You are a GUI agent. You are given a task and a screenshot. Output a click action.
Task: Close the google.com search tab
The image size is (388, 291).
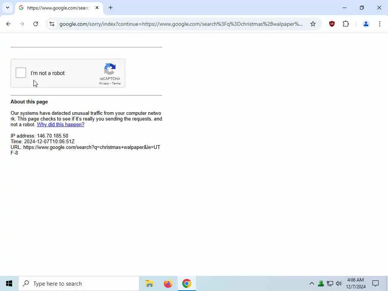pyautogui.click(x=97, y=8)
